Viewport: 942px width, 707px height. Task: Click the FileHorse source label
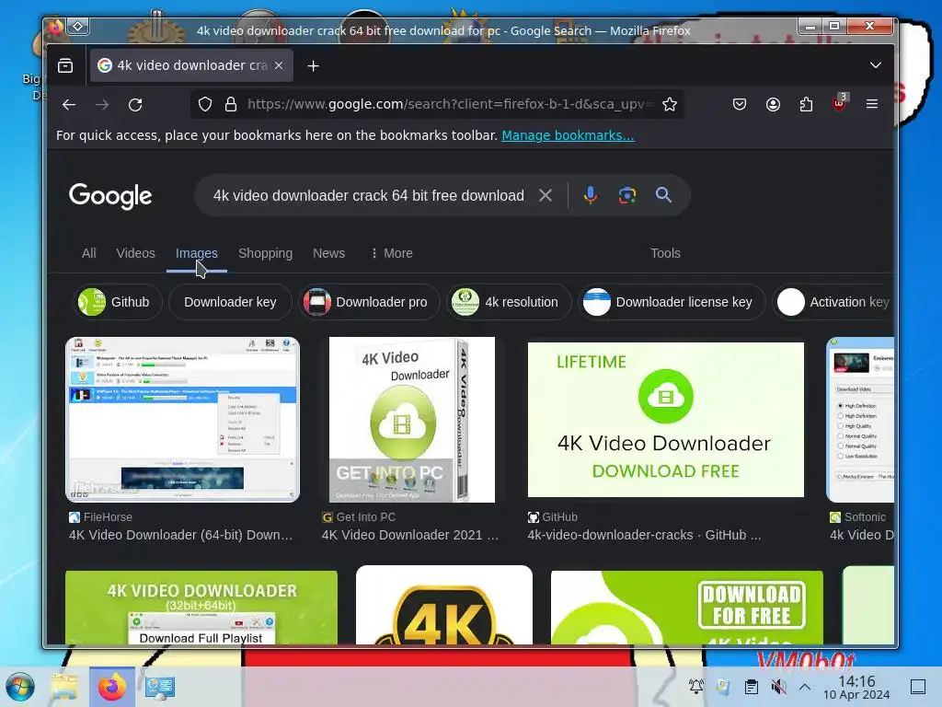pos(100,517)
